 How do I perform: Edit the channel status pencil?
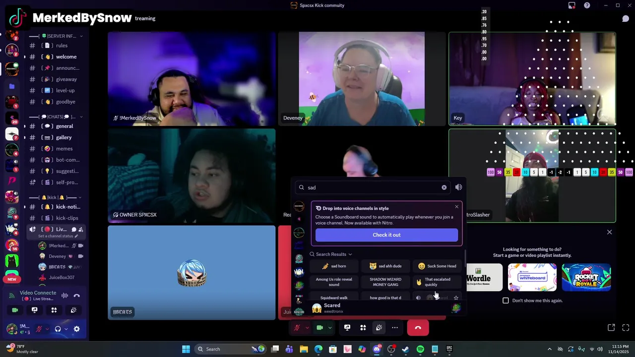point(76,236)
